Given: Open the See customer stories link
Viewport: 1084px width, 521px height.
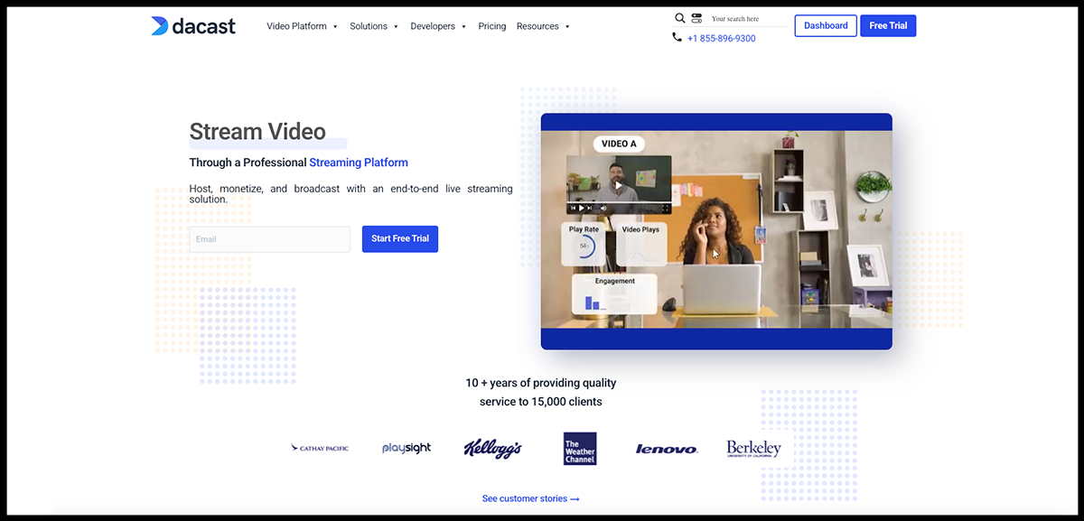Looking at the screenshot, I should coord(530,498).
